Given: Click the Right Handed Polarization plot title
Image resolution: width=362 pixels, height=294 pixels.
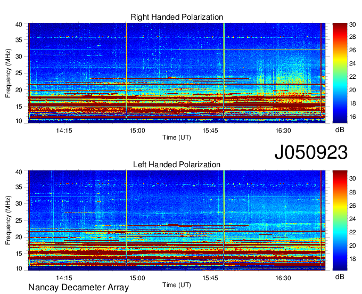Looking at the screenshot, I should click(177, 17).
